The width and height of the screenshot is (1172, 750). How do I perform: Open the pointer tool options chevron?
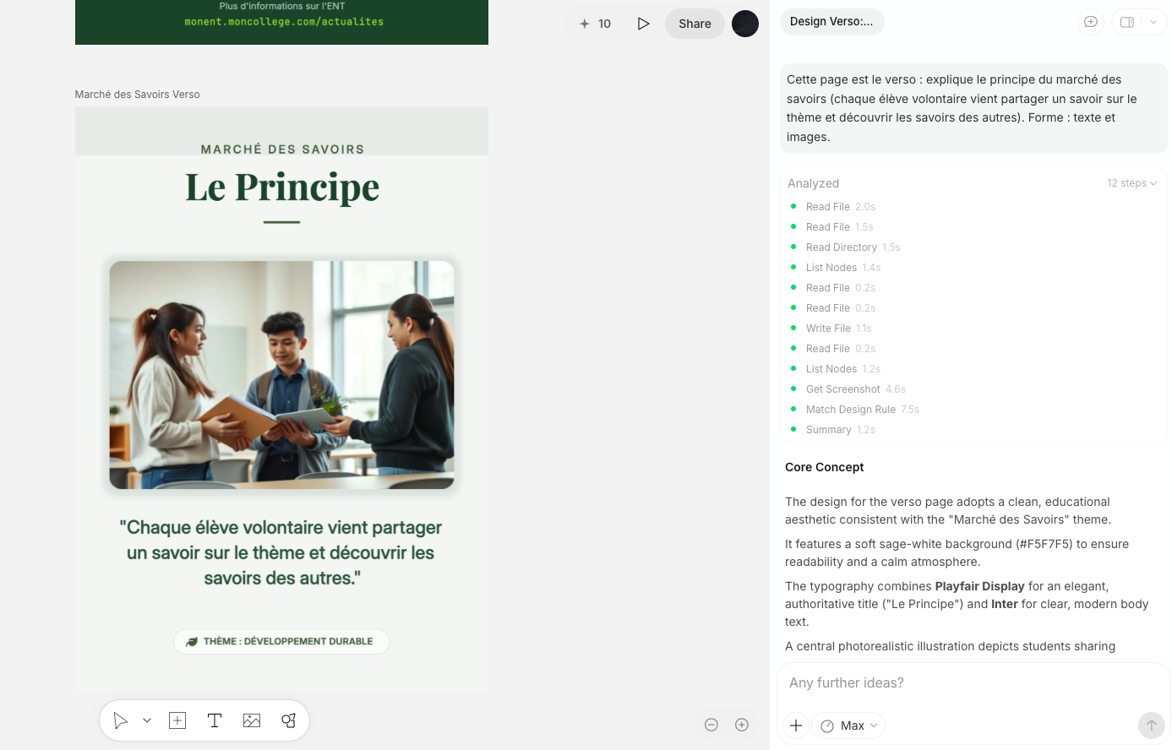(147, 720)
